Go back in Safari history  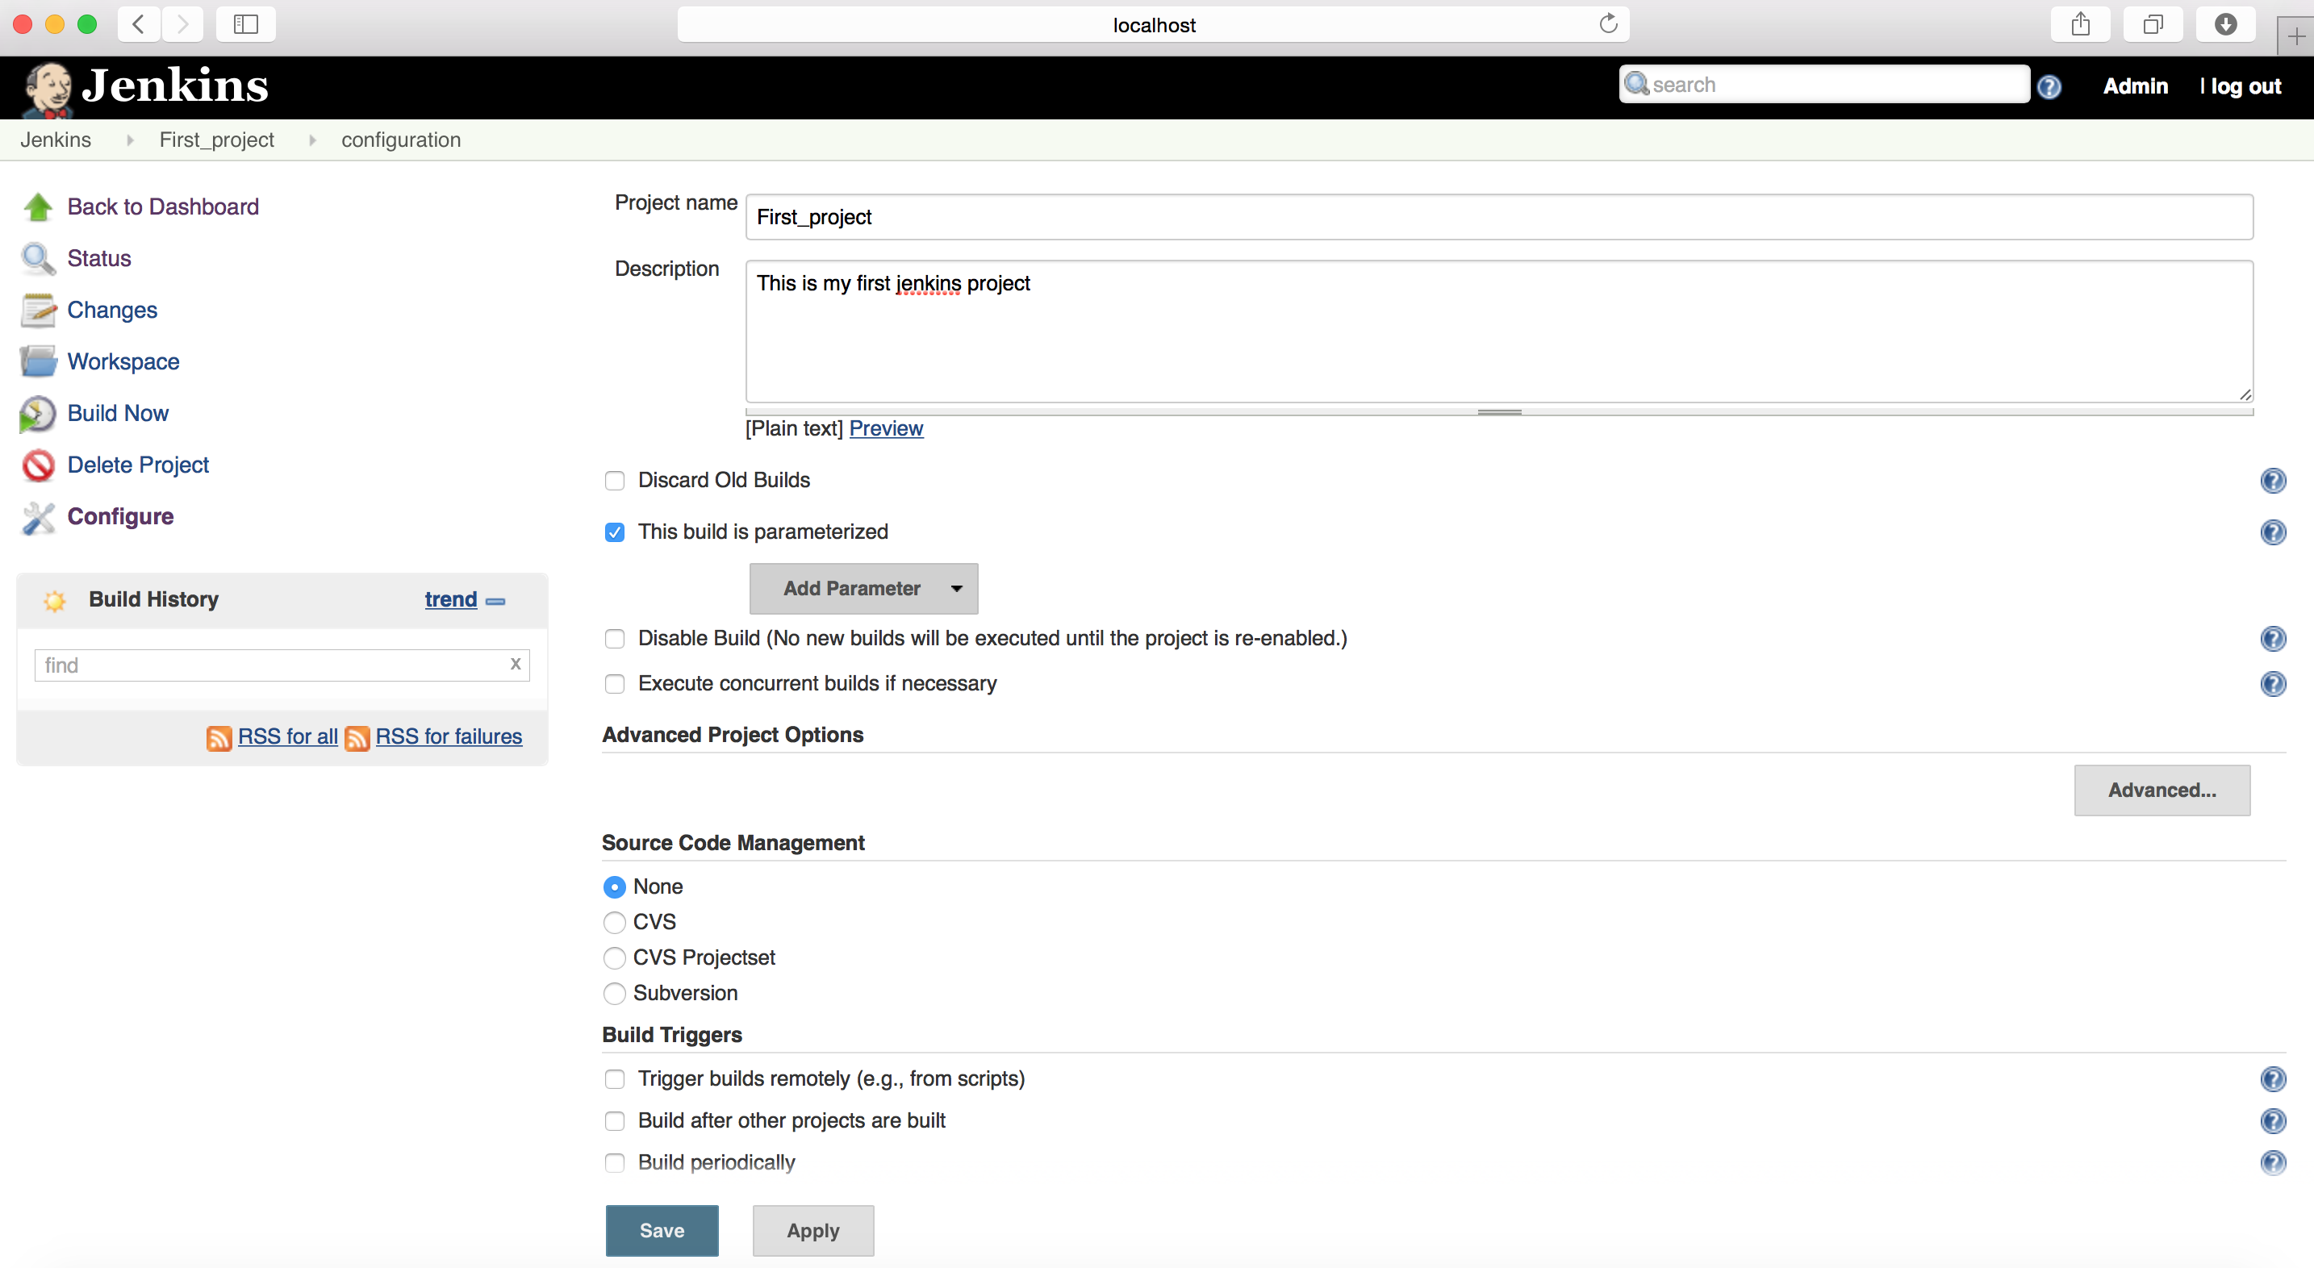(x=138, y=23)
